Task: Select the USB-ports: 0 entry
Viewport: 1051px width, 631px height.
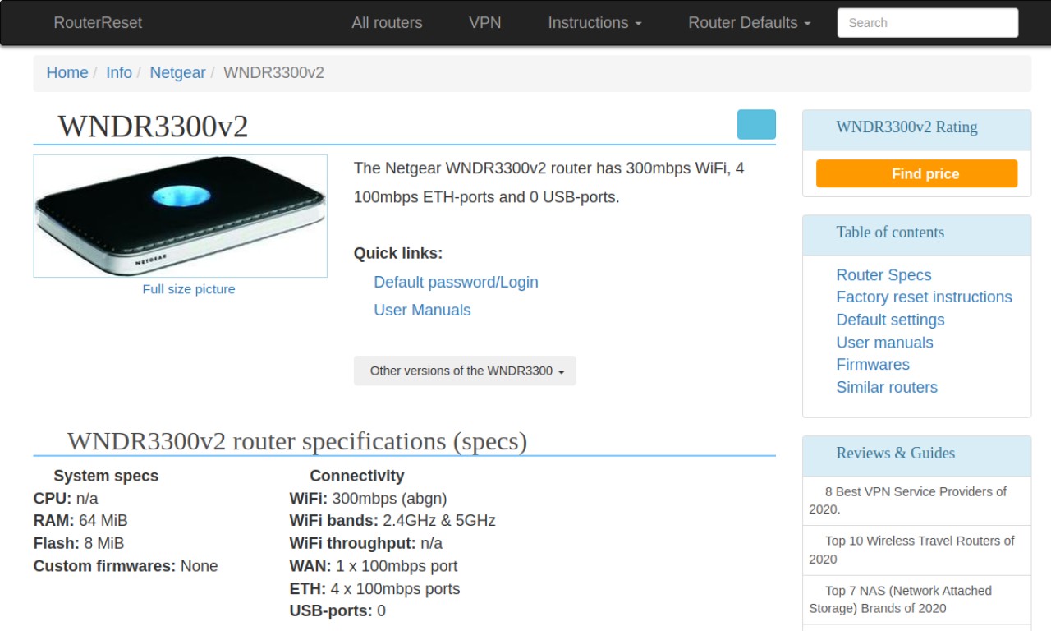Action: pos(337,611)
